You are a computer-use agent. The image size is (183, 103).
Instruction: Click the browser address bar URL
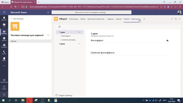tap(94, 7)
